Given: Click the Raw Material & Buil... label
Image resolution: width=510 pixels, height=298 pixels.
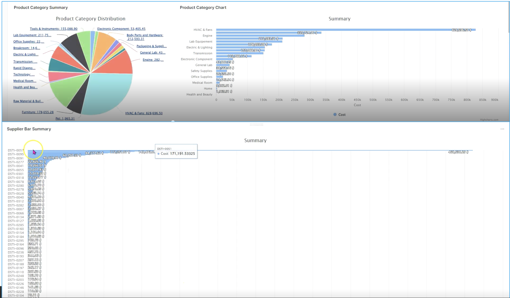Looking at the screenshot, I should coord(28,101).
